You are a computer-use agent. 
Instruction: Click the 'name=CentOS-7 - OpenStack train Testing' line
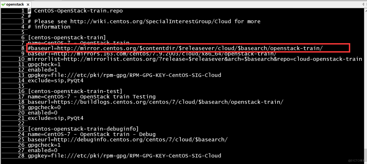[91, 96]
